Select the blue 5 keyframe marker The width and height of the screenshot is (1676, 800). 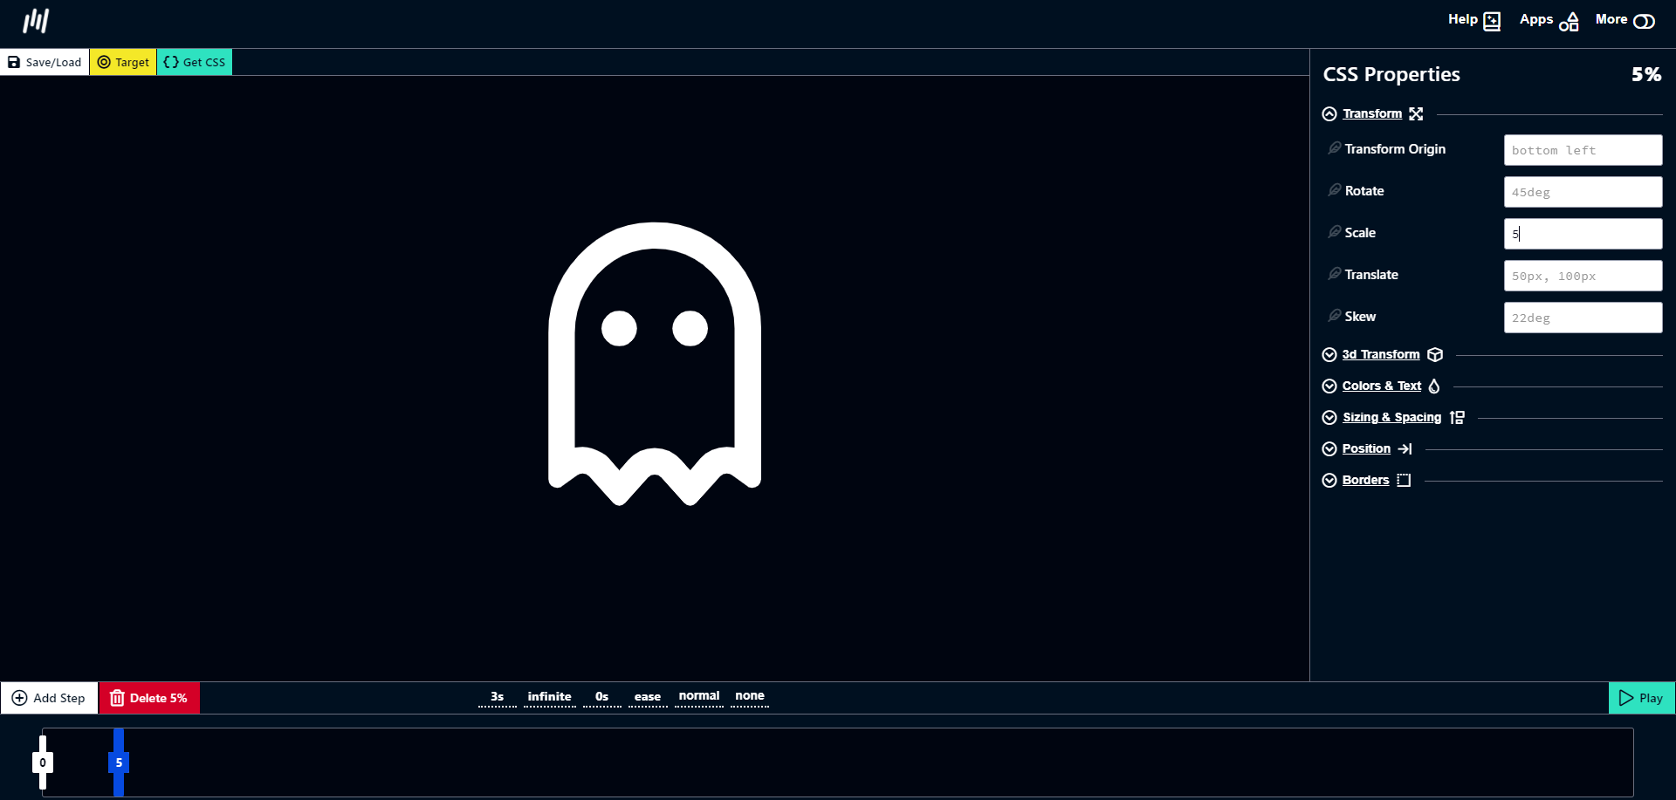pyautogui.click(x=119, y=762)
